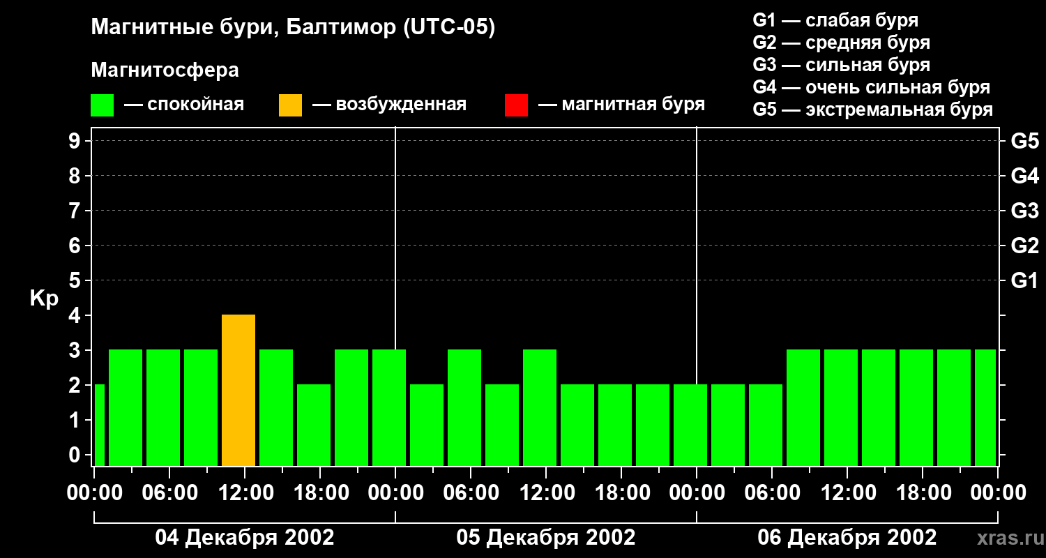The height and width of the screenshot is (558, 1046).
Task: Select the narrow last bar at chart end
Action: click(985, 408)
